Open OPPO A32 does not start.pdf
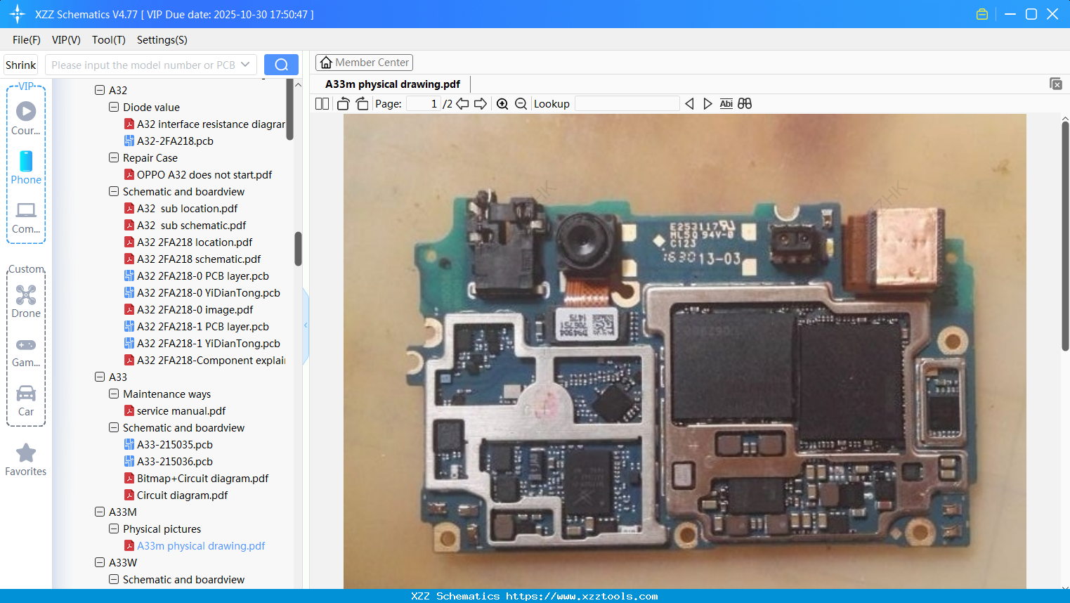This screenshot has width=1070, height=603. pos(204,175)
